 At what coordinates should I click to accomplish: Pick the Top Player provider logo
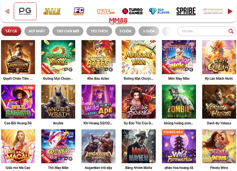point(159,11)
